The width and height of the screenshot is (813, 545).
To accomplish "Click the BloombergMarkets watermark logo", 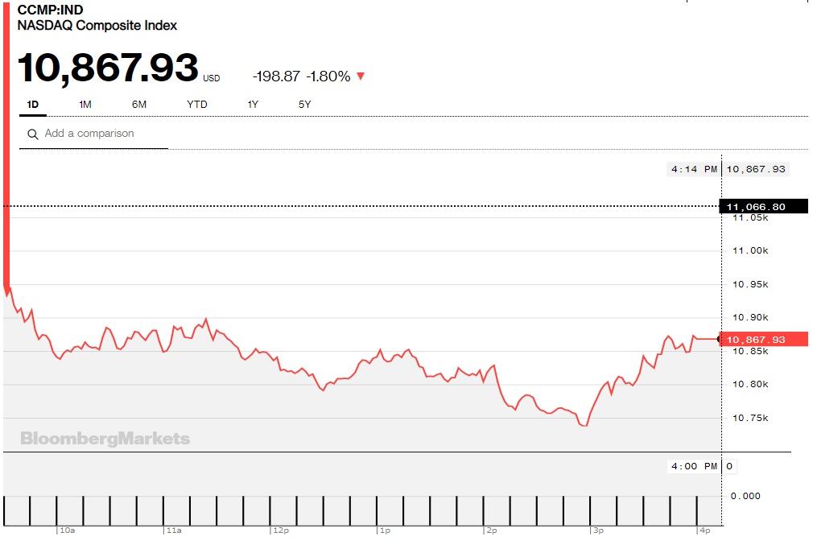I will click(x=105, y=439).
